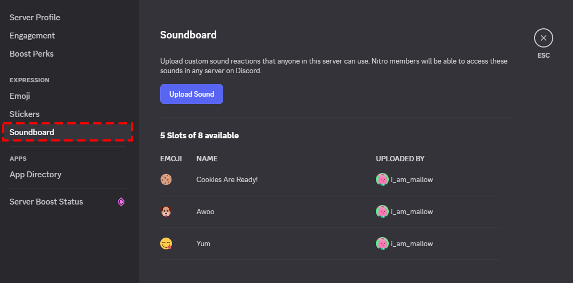Click the Server Boost gem icon
The width and height of the screenshot is (573, 283).
click(x=121, y=202)
